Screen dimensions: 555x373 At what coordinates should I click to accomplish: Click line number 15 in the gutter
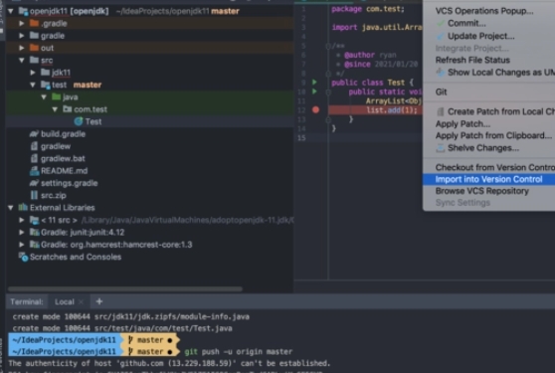coord(301,137)
